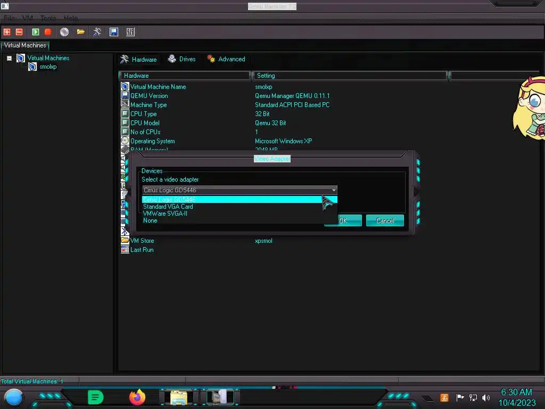Image resolution: width=545 pixels, height=409 pixels.
Task: Switch to the Hardware tab
Action: 139,59
